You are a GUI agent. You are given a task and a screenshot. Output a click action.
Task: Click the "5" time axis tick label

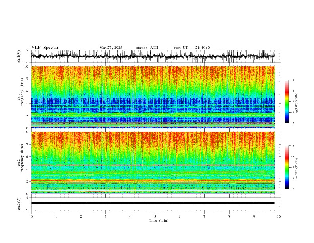click(155, 216)
